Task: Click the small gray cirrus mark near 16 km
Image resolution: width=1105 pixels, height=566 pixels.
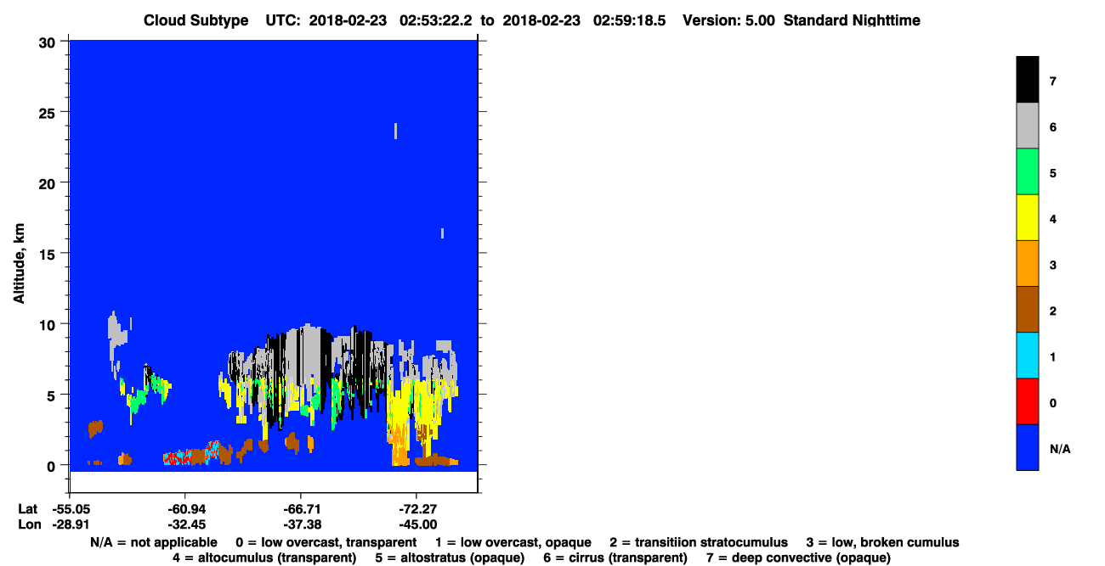Action: (x=442, y=233)
